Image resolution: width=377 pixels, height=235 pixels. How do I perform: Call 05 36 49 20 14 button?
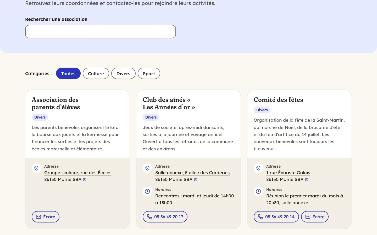(x=276, y=217)
